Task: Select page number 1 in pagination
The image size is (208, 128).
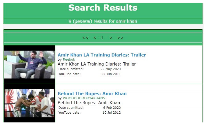Action: pos(102,38)
